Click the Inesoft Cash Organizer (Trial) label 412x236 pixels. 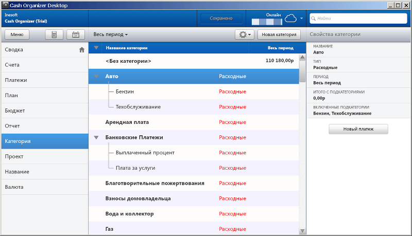point(26,18)
